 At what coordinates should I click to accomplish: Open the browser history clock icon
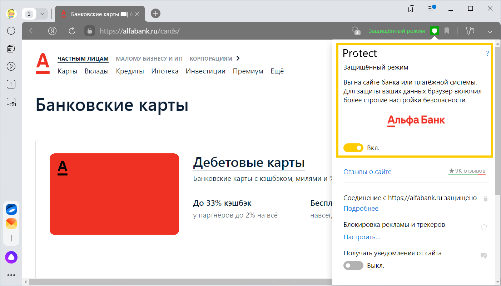tap(11, 31)
